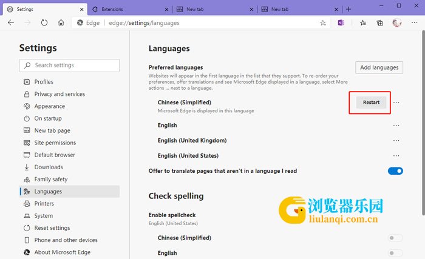The height and width of the screenshot is (259, 425).
Task: Open More actions for English (United Kingdom)
Action: coord(396,141)
